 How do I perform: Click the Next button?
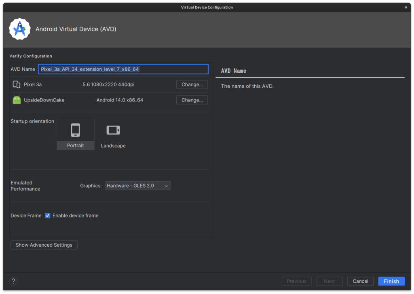(329, 281)
